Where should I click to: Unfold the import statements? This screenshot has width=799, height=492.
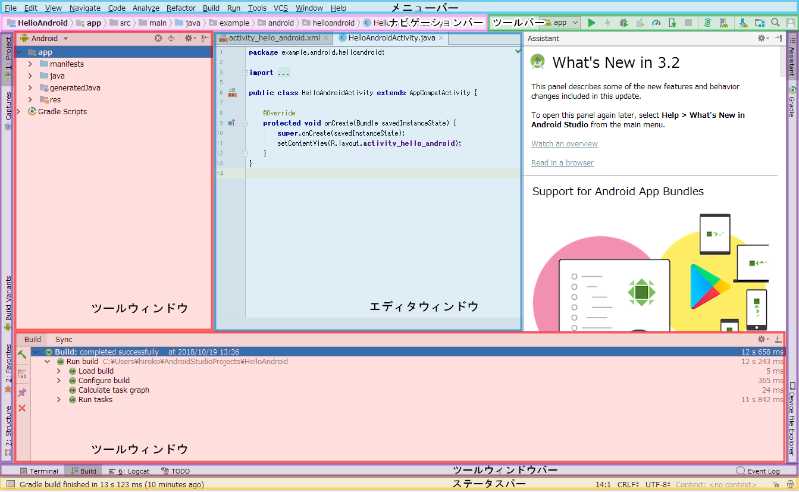click(245, 73)
